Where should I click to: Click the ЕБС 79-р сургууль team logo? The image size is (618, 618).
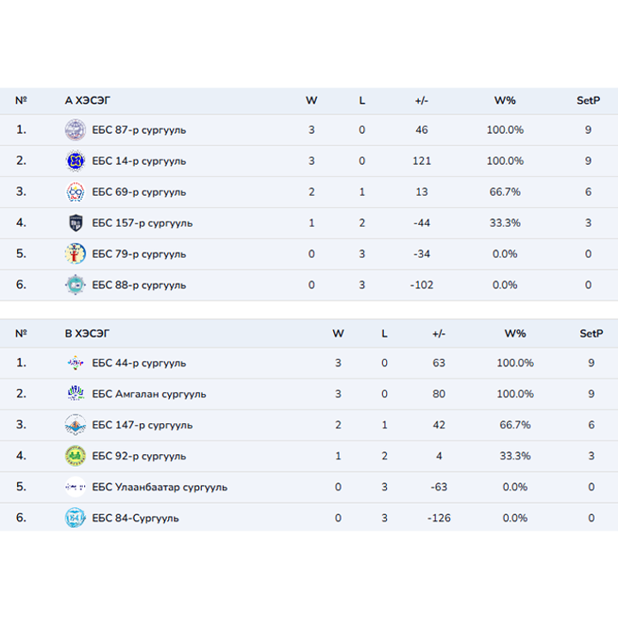(76, 254)
